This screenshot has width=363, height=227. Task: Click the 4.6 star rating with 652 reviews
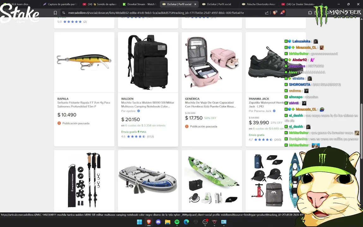137,137
